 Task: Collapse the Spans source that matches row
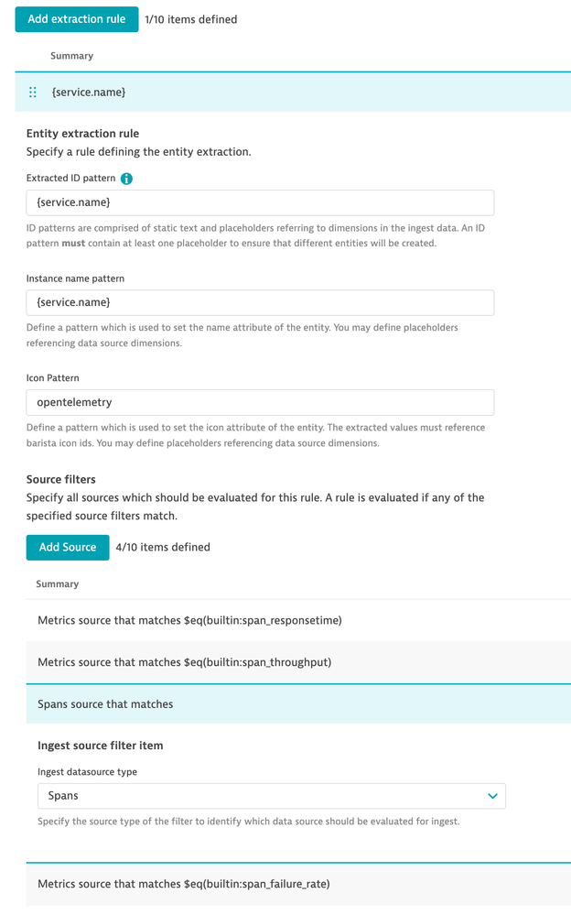[x=293, y=704]
